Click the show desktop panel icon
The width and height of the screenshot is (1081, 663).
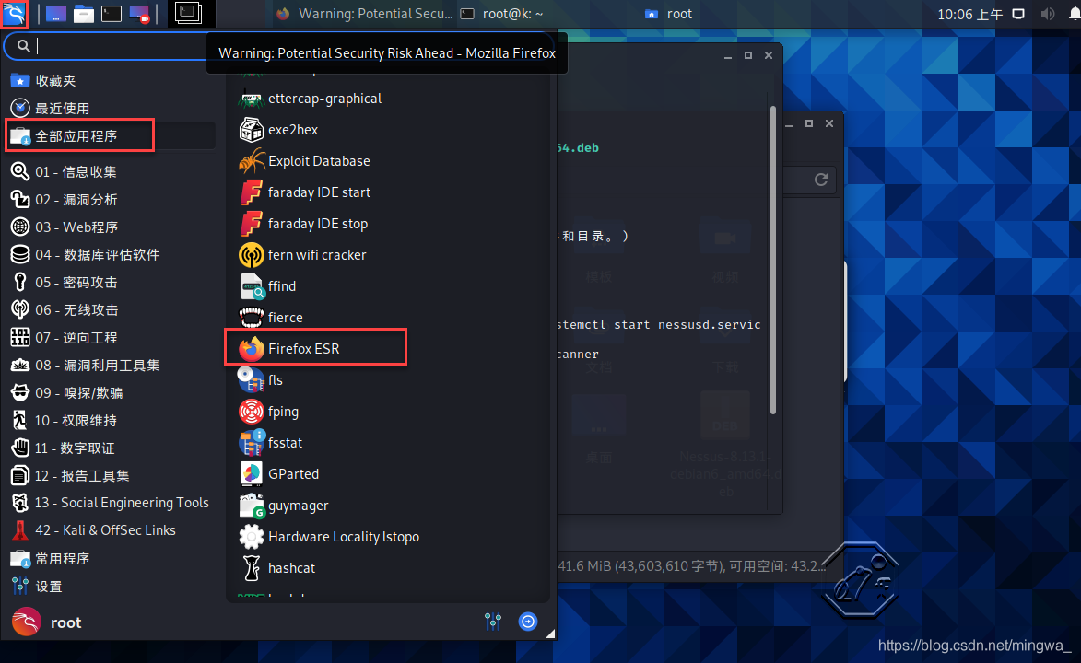coord(56,14)
